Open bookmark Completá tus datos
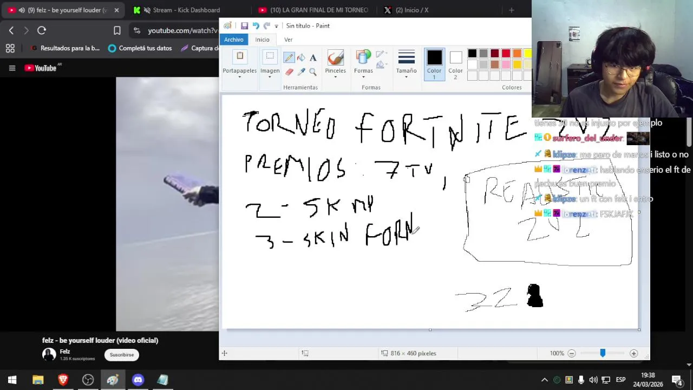Image resolution: width=693 pixels, height=390 pixels. [x=140, y=48]
